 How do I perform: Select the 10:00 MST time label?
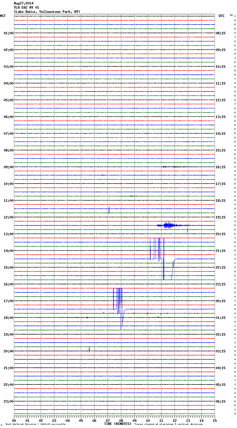9,184
